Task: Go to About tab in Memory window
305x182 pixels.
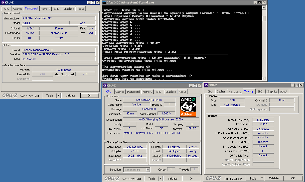Action: 284,91
